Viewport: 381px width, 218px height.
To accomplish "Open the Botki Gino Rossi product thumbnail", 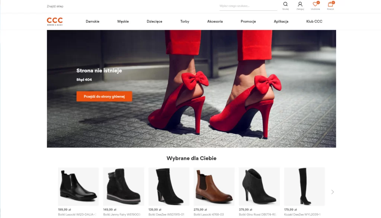I will [259, 186].
